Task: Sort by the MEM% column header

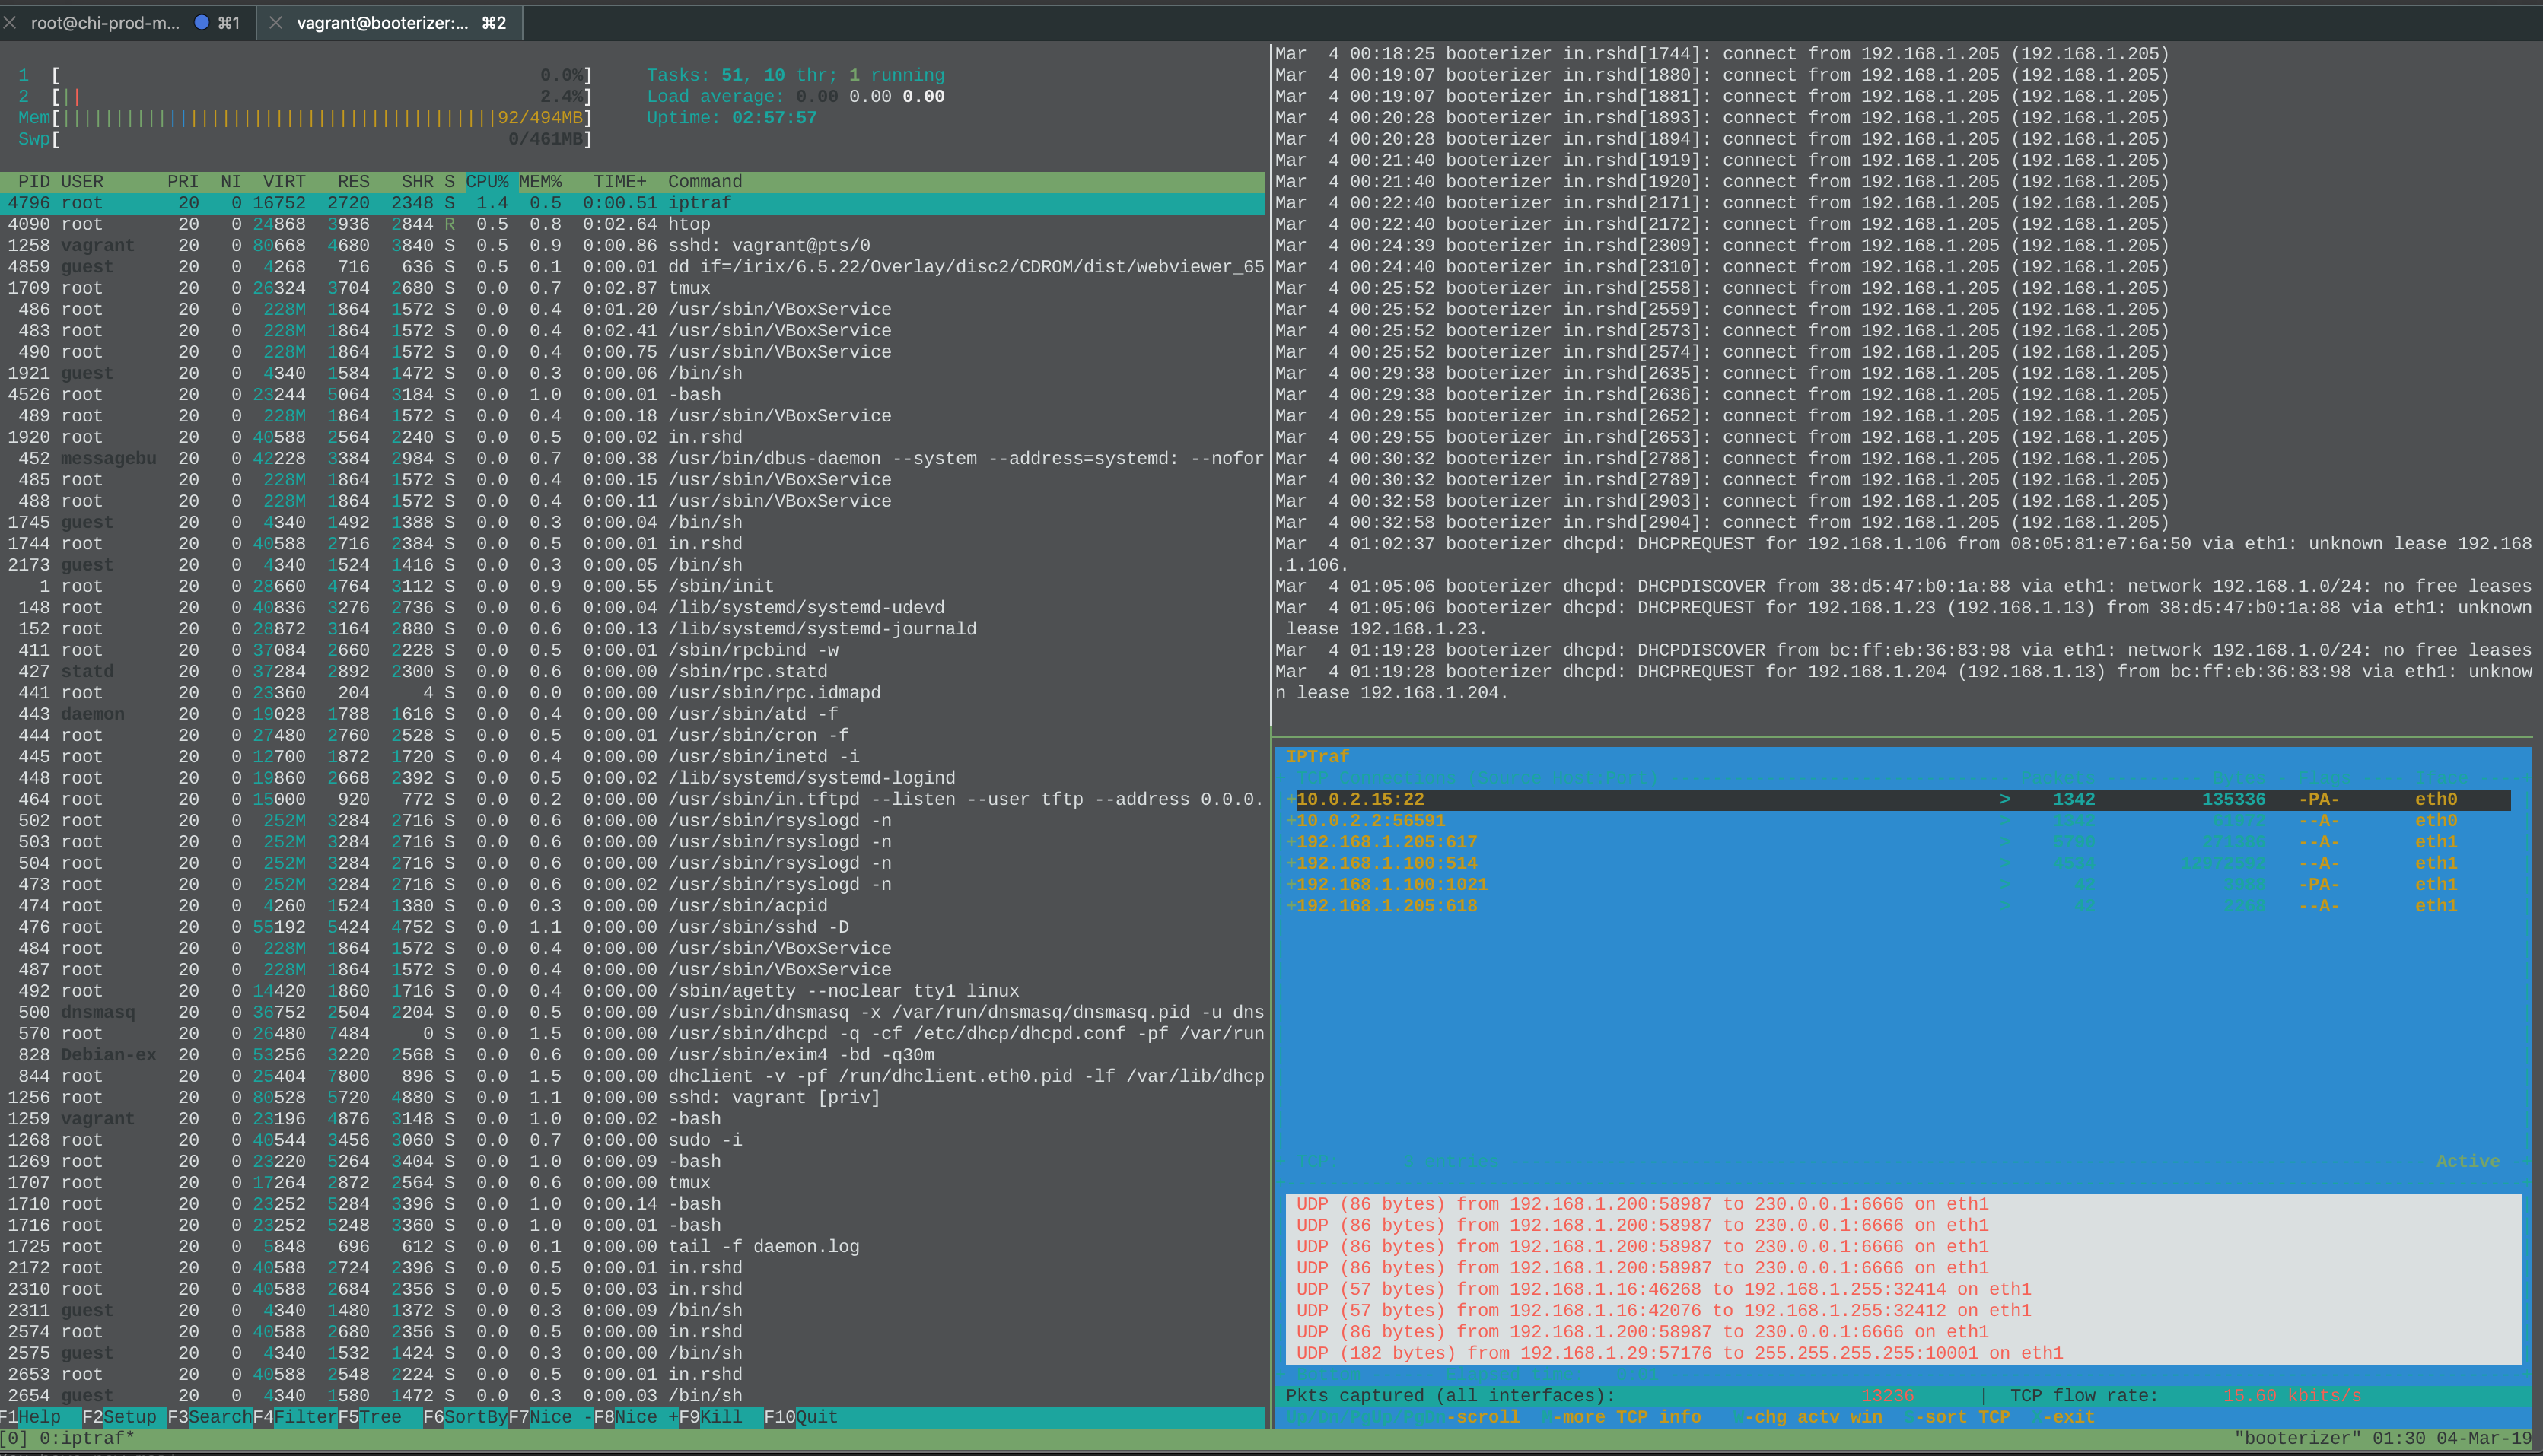Action: 540,181
